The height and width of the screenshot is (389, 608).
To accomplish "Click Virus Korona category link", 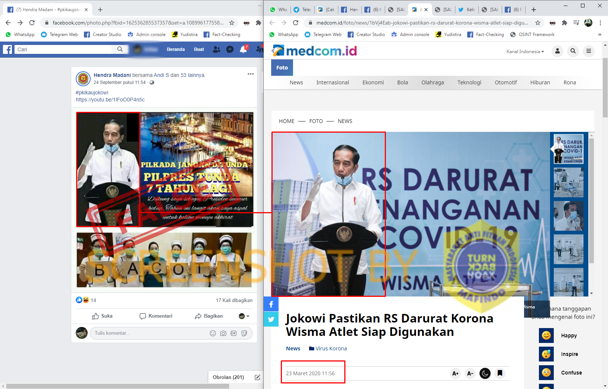I will (328, 349).
